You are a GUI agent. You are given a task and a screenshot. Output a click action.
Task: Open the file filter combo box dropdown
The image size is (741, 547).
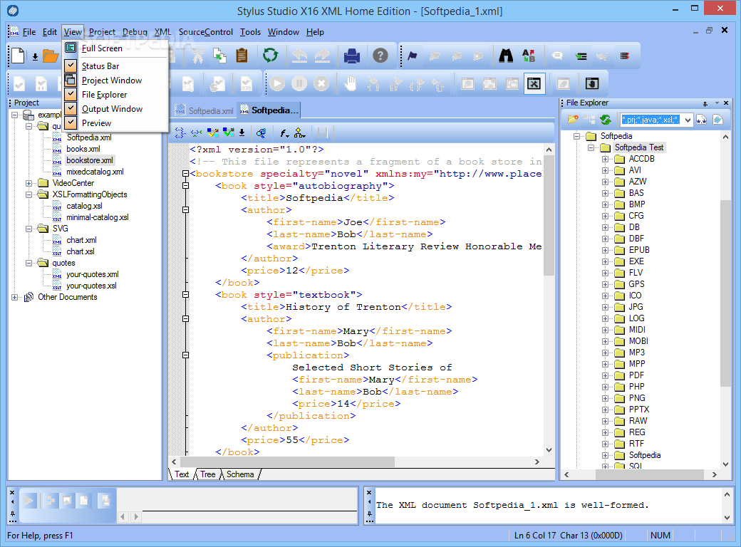tap(688, 120)
